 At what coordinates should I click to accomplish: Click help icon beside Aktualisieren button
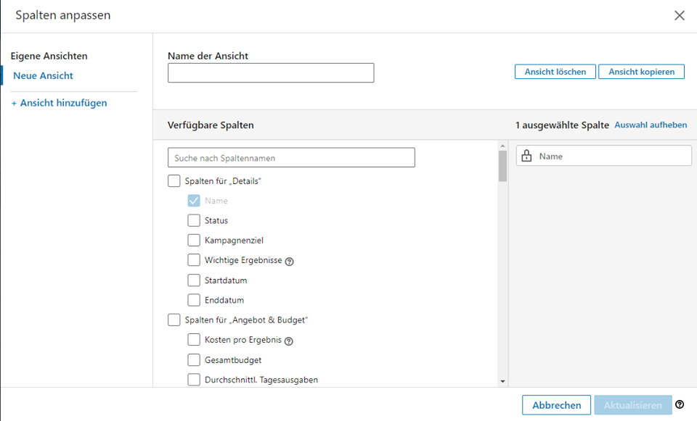click(x=680, y=404)
